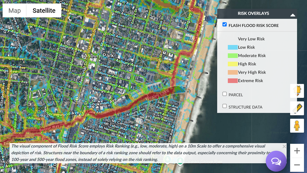
Task: Enable the Parcel overlay checkbox
Action: click(x=225, y=94)
